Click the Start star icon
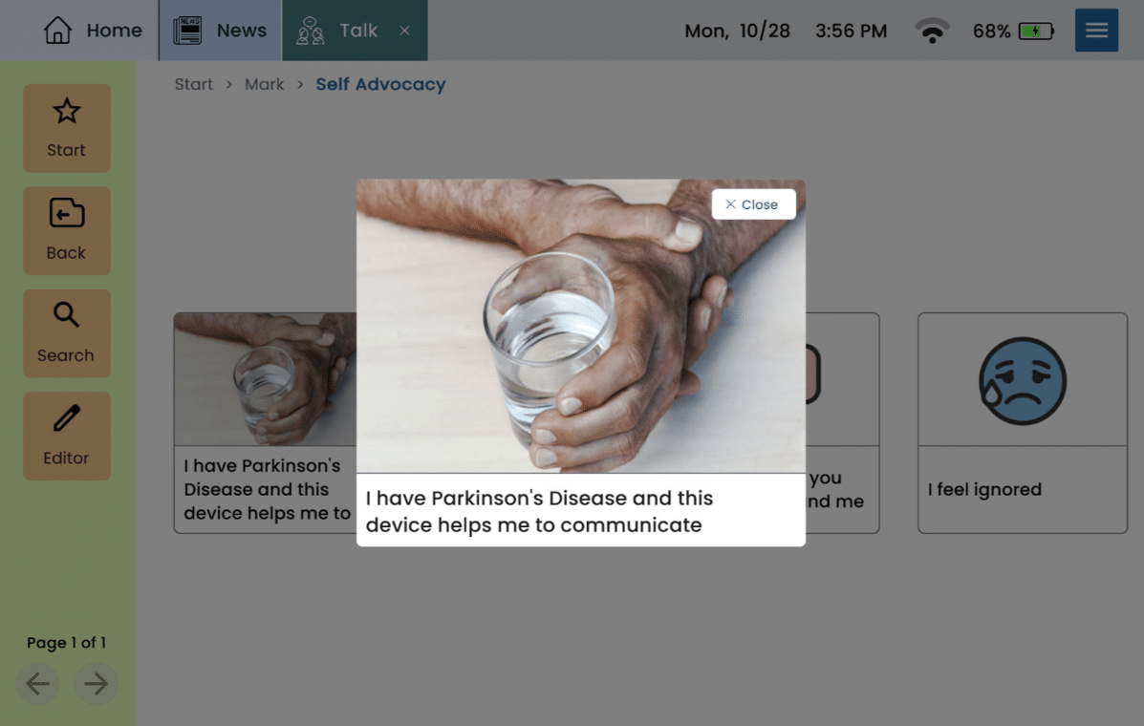 (67, 113)
